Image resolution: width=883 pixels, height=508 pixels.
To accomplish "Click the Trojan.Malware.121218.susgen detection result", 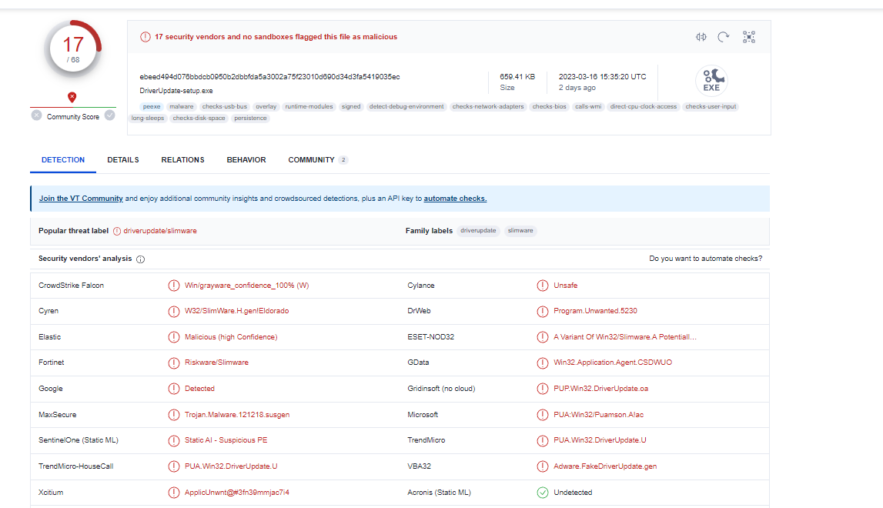I will [x=237, y=415].
